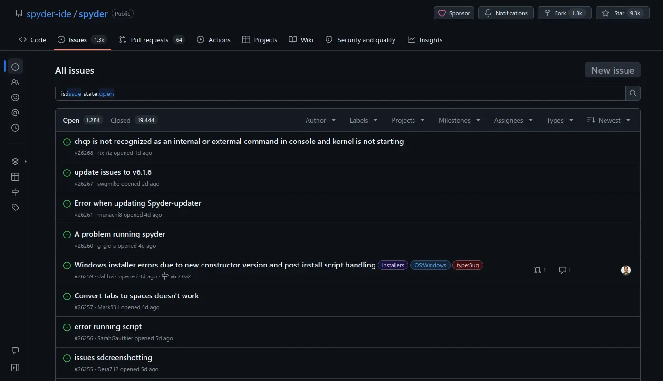Open the stacked-layers views icon in the sidebar
This screenshot has height=381, width=663.
pos(15,162)
